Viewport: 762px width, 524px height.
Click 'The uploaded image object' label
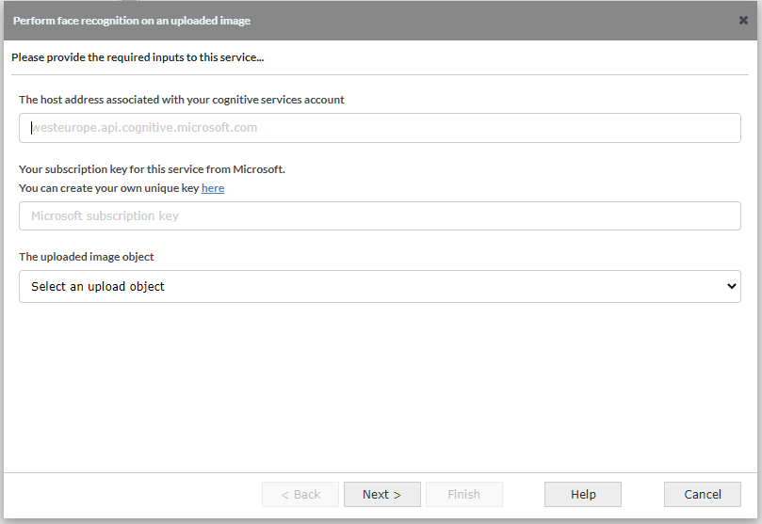(87, 257)
